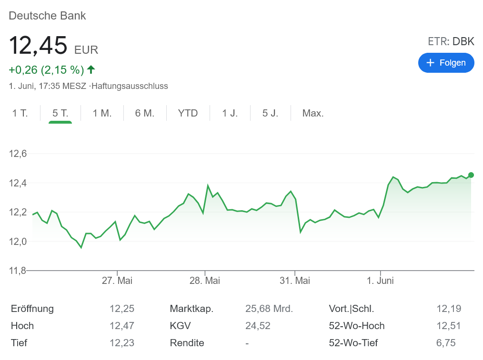
Task: Select the 1 T. time range tab
Action: (x=20, y=113)
